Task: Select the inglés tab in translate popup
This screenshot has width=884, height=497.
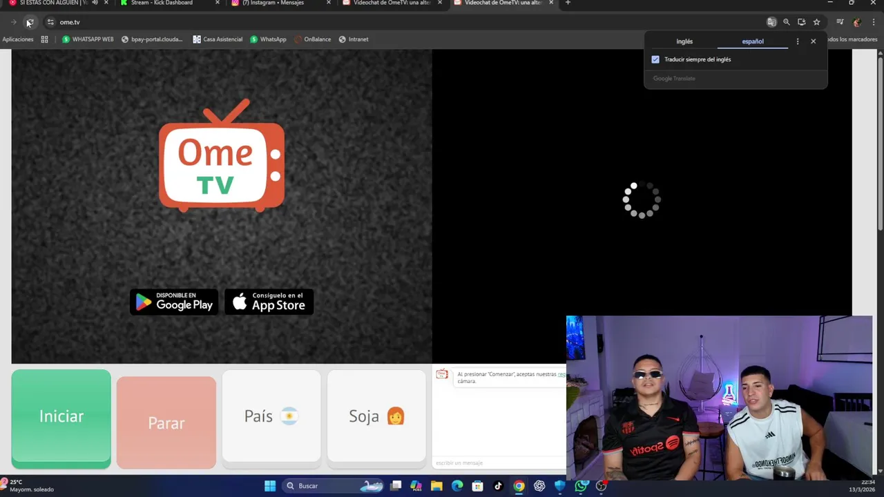Action: pos(684,41)
